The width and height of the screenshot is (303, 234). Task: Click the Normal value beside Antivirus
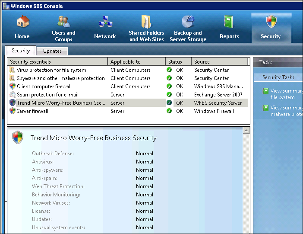click(145, 162)
